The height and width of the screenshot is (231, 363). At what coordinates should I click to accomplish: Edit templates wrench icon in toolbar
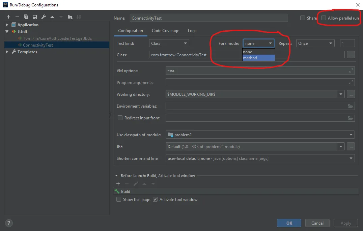pos(44,17)
